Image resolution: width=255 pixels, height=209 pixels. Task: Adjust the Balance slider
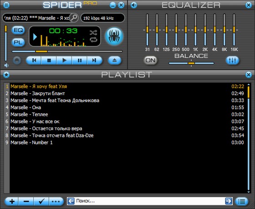[x=191, y=63]
